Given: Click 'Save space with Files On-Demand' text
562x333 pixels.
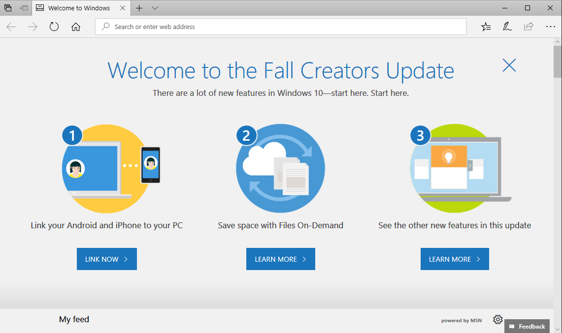Looking at the screenshot, I should 281,226.
